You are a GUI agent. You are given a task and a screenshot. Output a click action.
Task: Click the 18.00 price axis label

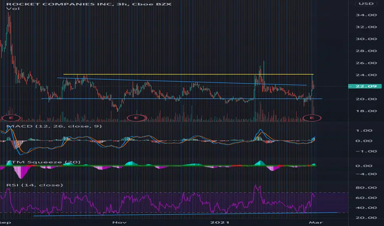pos(366,111)
